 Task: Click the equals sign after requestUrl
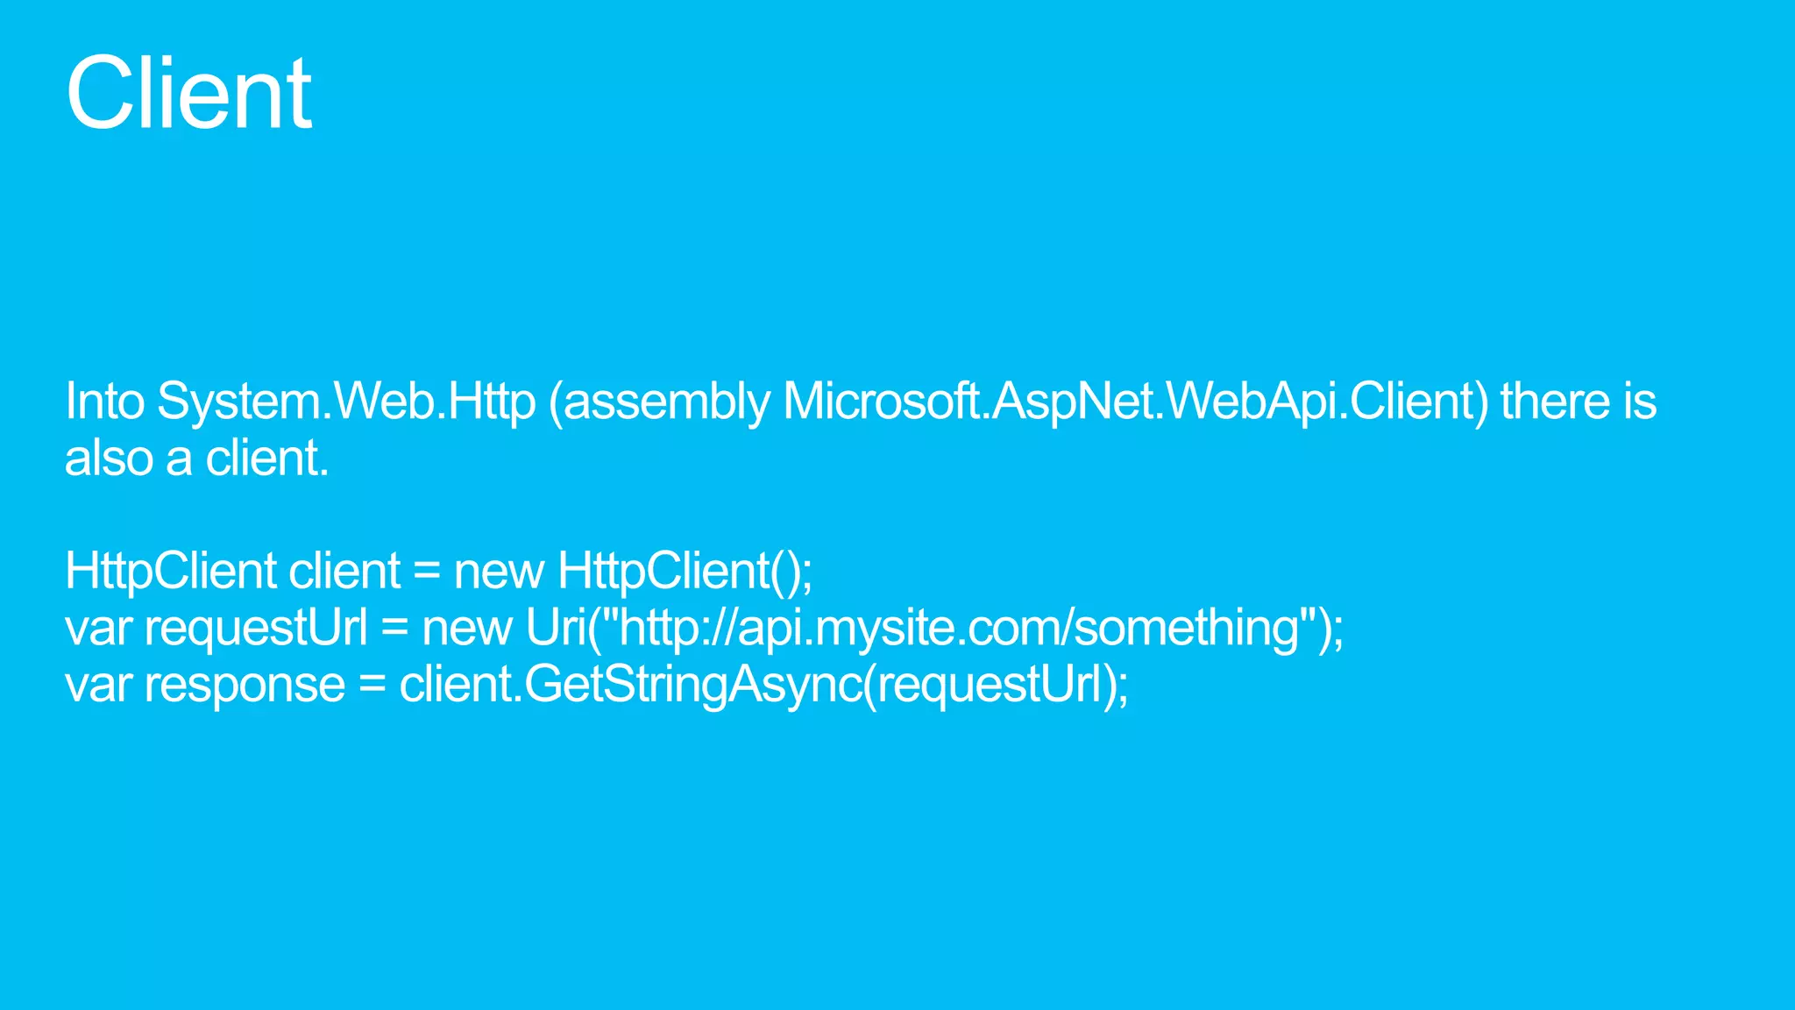coord(395,629)
